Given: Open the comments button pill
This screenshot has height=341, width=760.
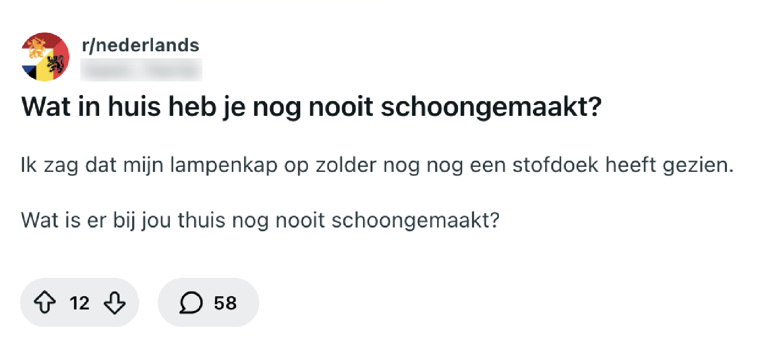Looking at the screenshot, I should (x=208, y=302).
